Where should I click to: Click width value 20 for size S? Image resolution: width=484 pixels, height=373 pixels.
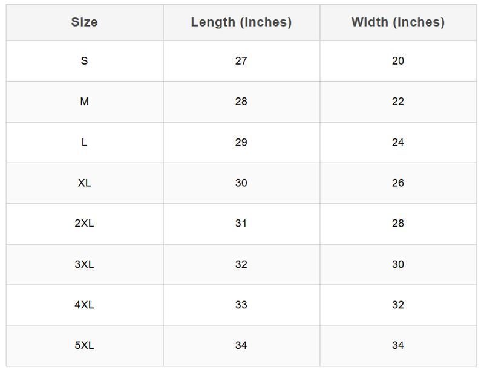click(x=397, y=61)
